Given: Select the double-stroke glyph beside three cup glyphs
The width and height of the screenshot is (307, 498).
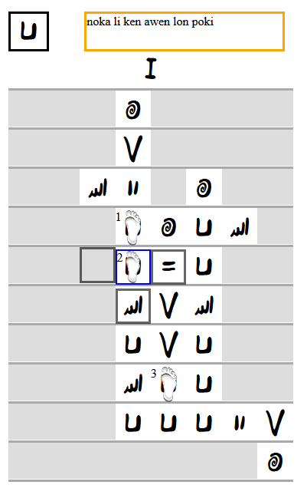Looking at the screenshot, I should 240,422.
